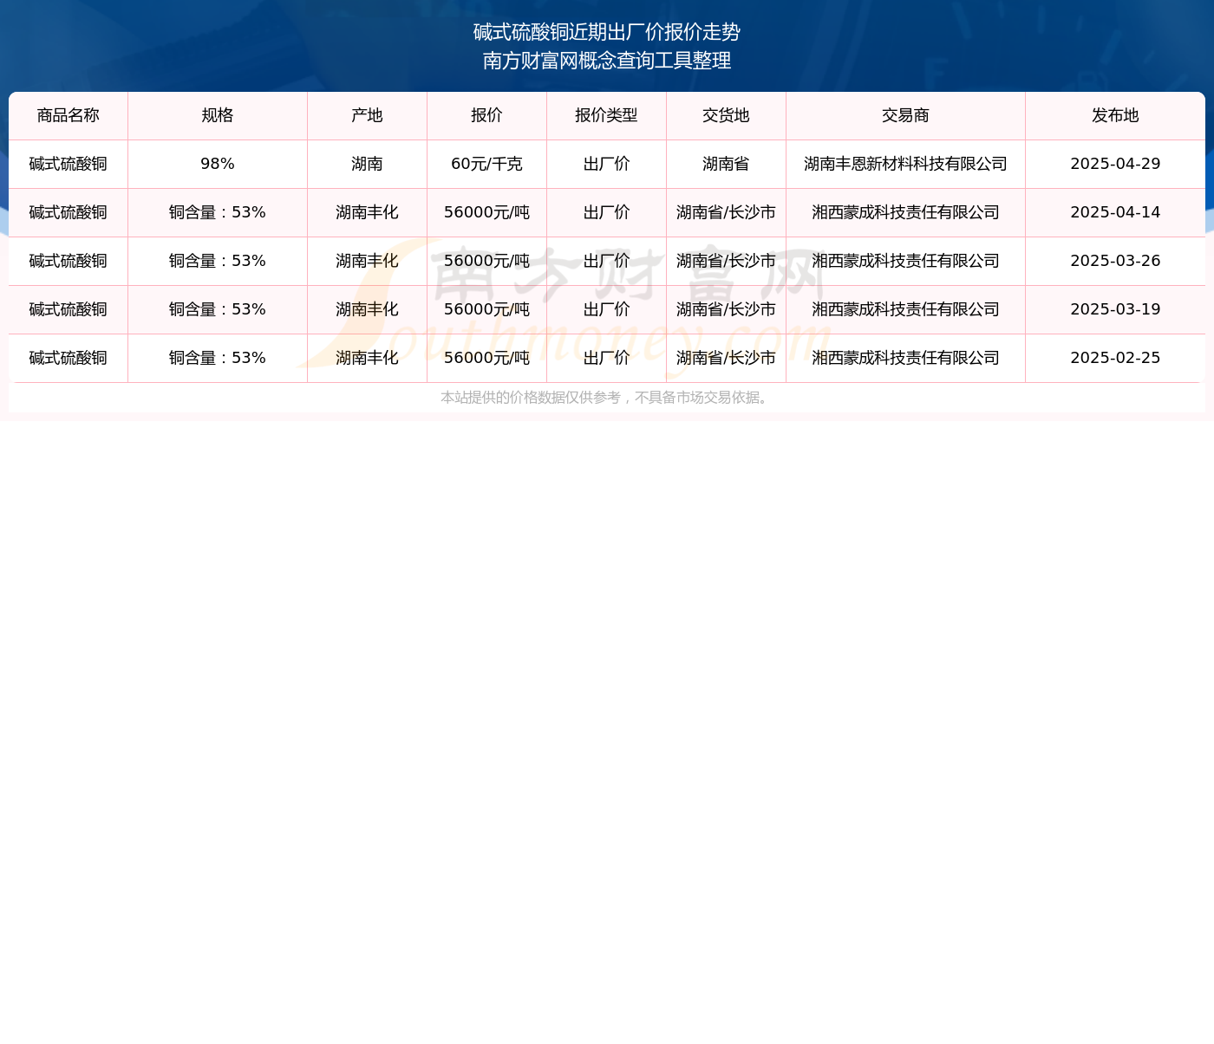Click 湘西蒙成科技责任有限公司 in the 2025-04-14 row
This screenshot has height=1044, width=1214.
905,212
